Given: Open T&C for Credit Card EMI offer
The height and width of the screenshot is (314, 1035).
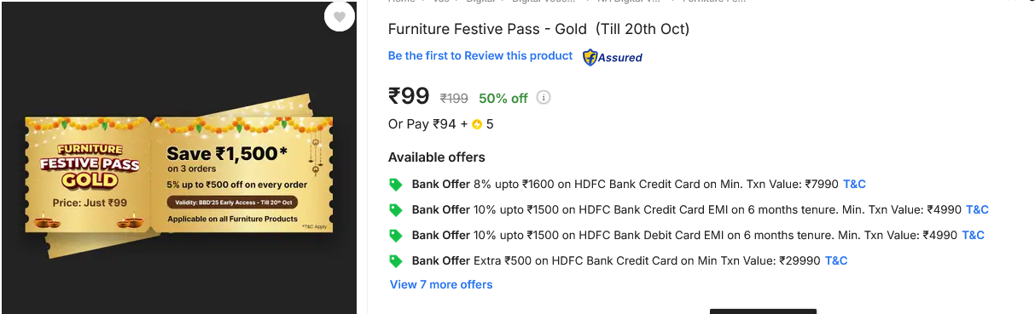Looking at the screenshot, I should pyautogui.click(x=977, y=209).
